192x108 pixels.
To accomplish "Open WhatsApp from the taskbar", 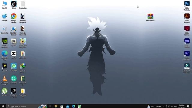I will (79, 106).
